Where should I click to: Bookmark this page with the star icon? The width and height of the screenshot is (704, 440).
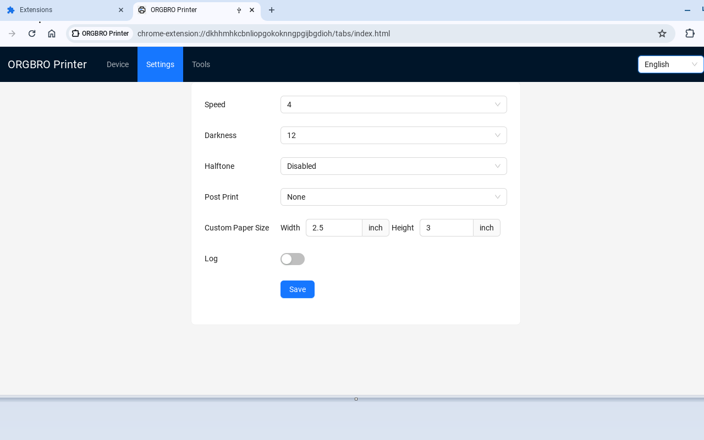coord(662,34)
